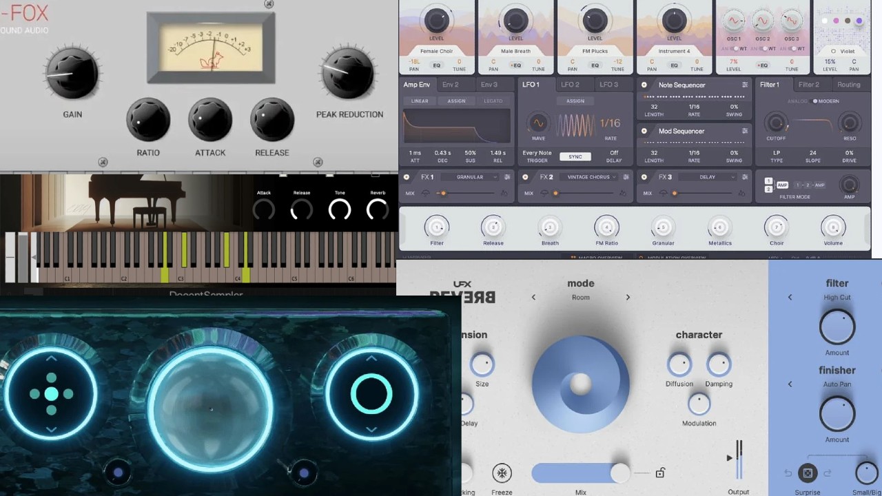The height and width of the screenshot is (496, 882).
Task: Toggle the OSC 3 AN/WT switch
Action: click(x=791, y=48)
